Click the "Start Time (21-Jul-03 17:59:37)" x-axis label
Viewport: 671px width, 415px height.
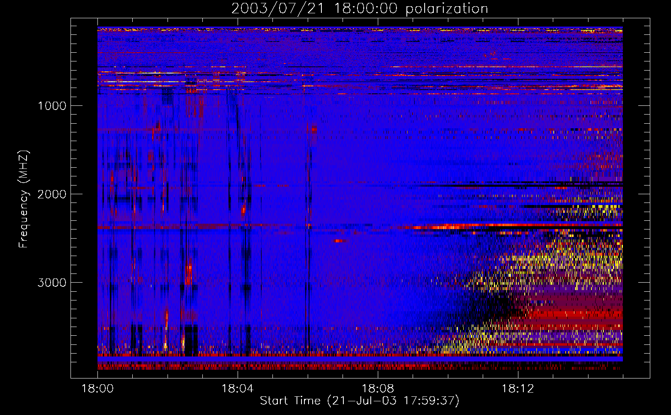[x=360, y=401]
